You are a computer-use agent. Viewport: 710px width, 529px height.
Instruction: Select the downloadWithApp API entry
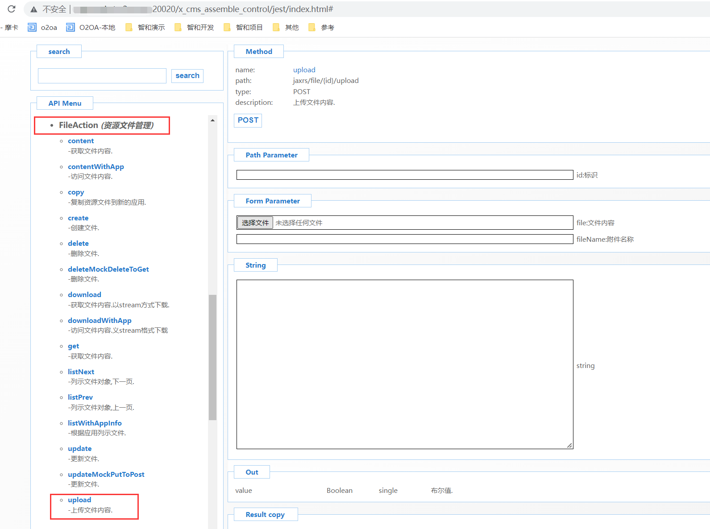pos(100,321)
